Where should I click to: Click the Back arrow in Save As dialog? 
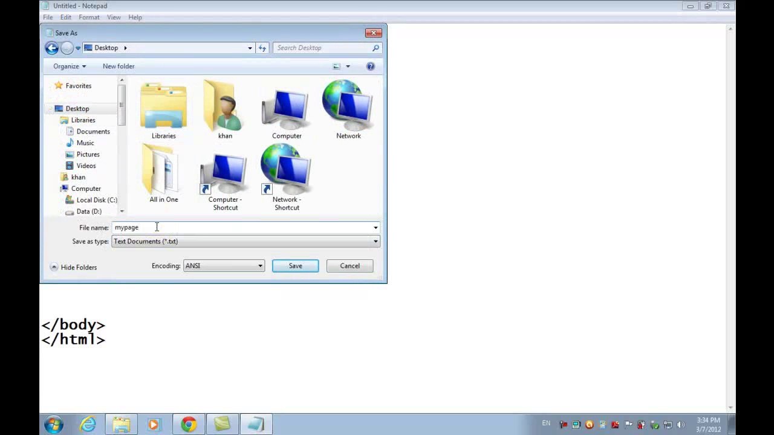coord(51,48)
